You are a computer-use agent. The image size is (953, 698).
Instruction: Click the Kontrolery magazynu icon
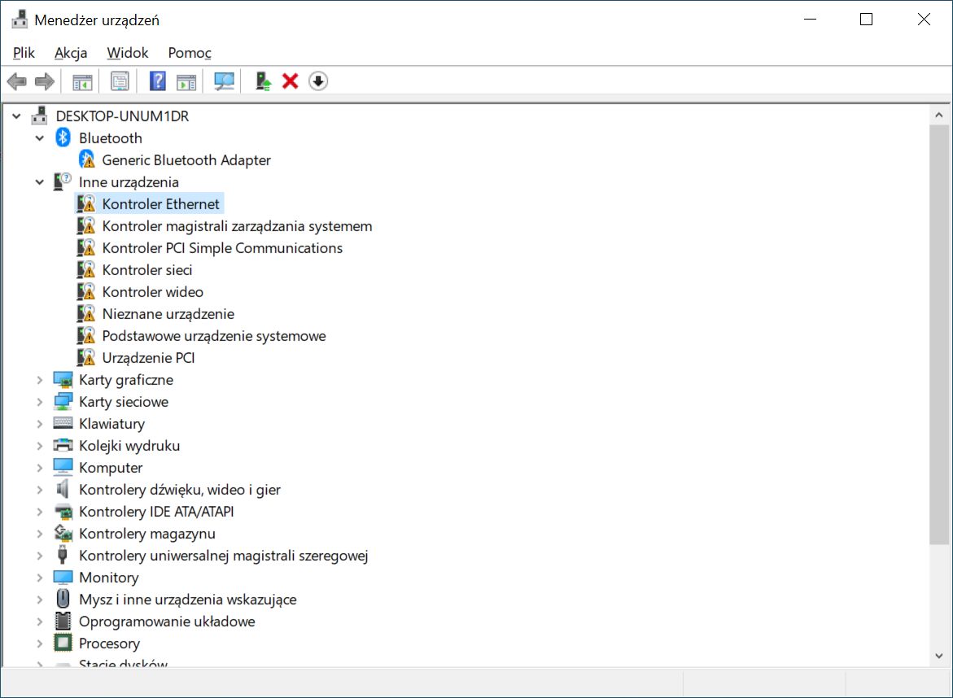click(x=63, y=534)
